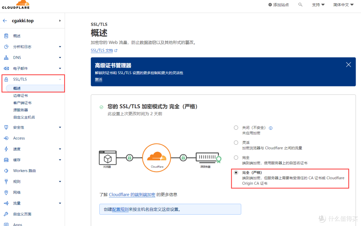Screen dimensions: 361x226
Task: Click the 网络 location pin icon
Action: [x=6, y=192]
